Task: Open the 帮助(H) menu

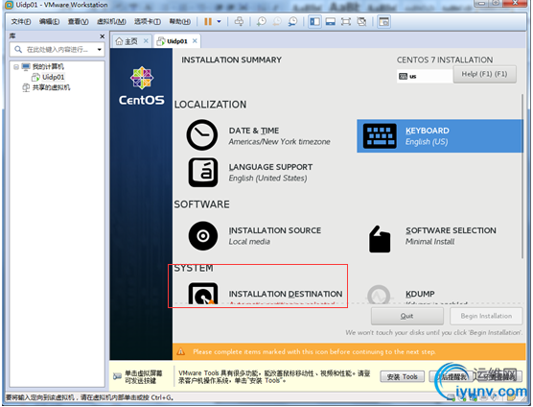Action: click(x=180, y=22)
